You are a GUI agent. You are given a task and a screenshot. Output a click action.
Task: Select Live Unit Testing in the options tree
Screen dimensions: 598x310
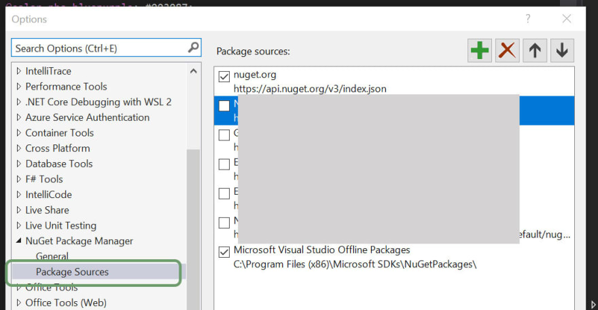point(61,225)
